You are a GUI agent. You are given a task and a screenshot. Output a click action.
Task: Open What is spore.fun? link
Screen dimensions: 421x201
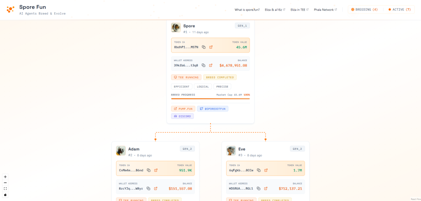pyautogui.click(x=247, y=10)
